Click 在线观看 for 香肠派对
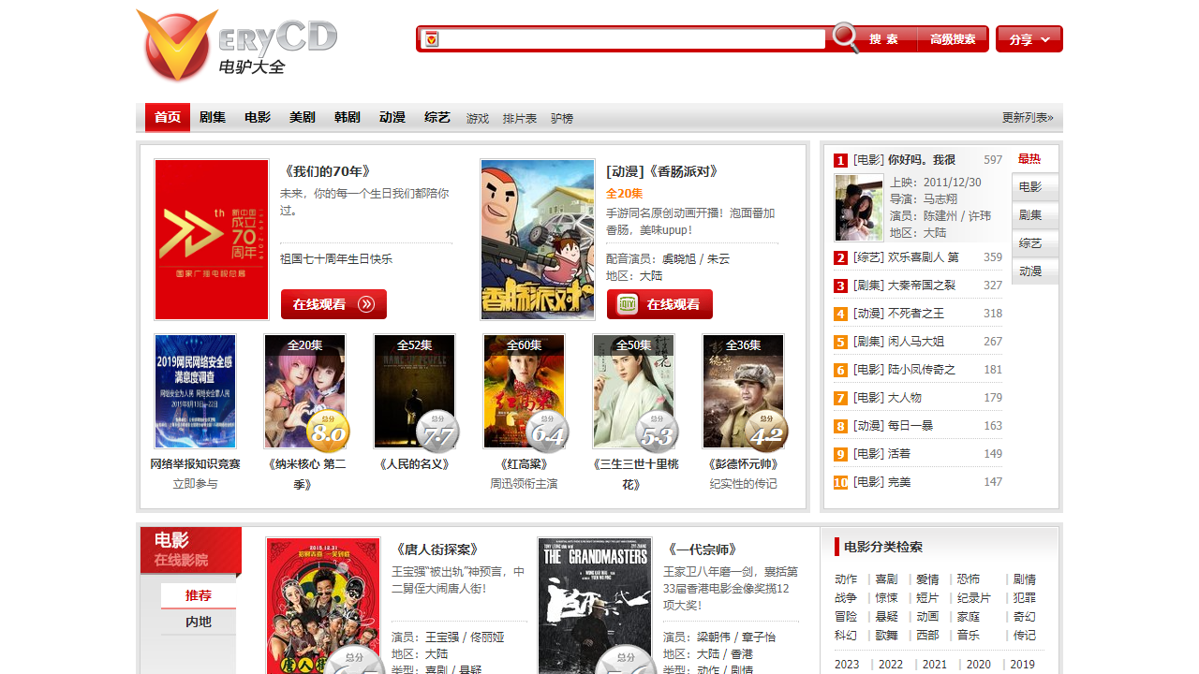 (659, 304)
